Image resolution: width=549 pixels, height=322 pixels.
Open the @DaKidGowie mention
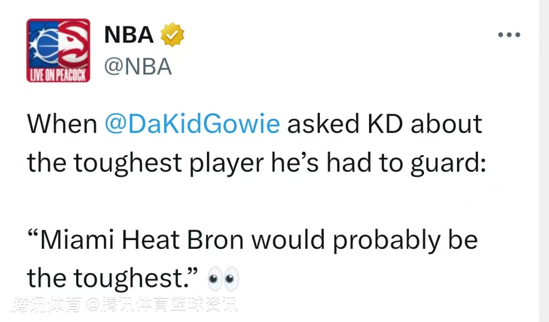tap(192, 124)
